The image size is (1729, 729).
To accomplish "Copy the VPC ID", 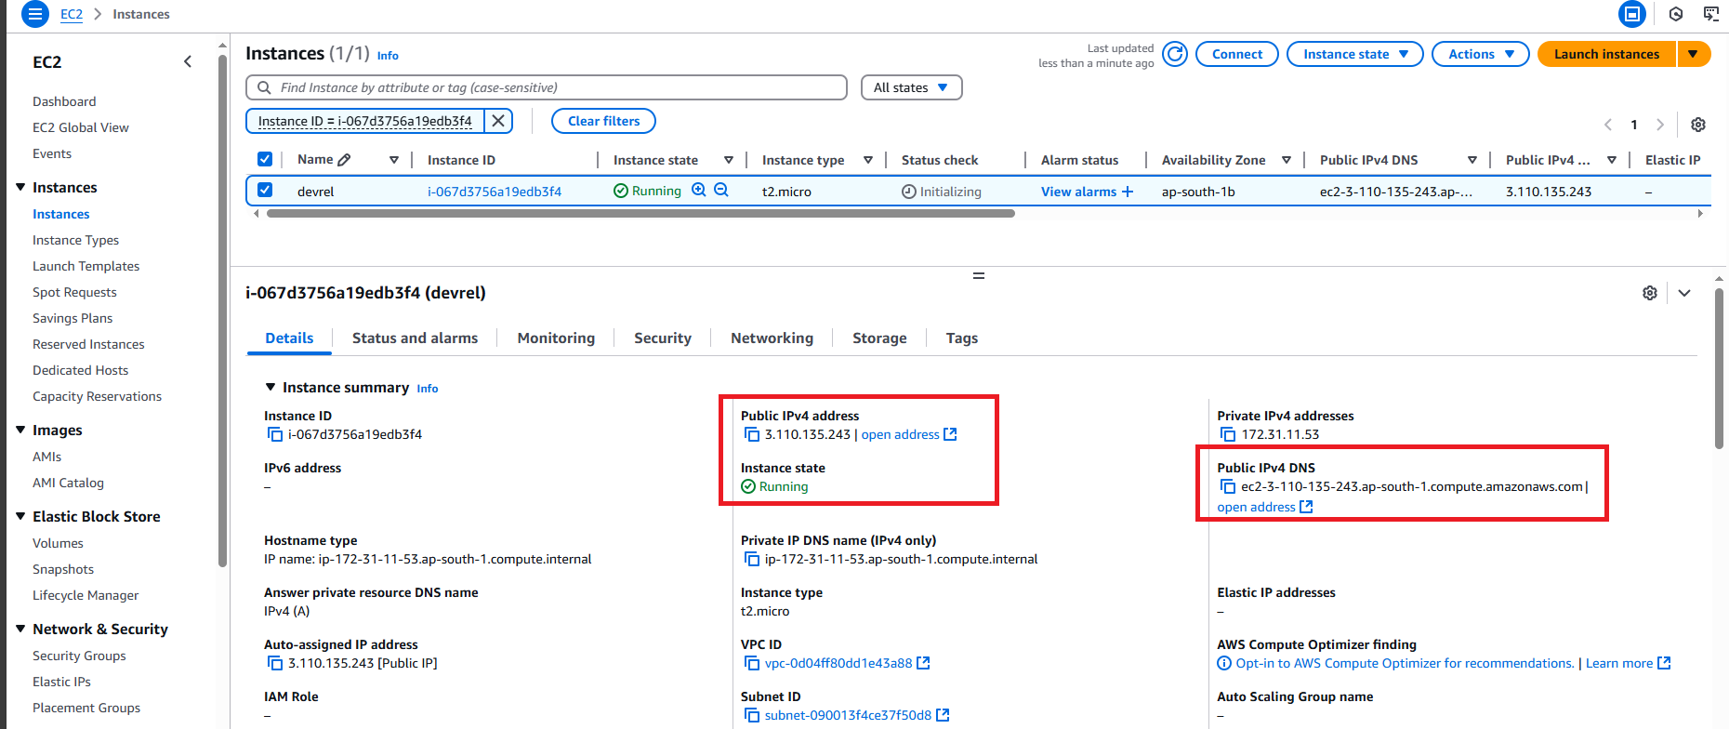I will coord(752,663).
